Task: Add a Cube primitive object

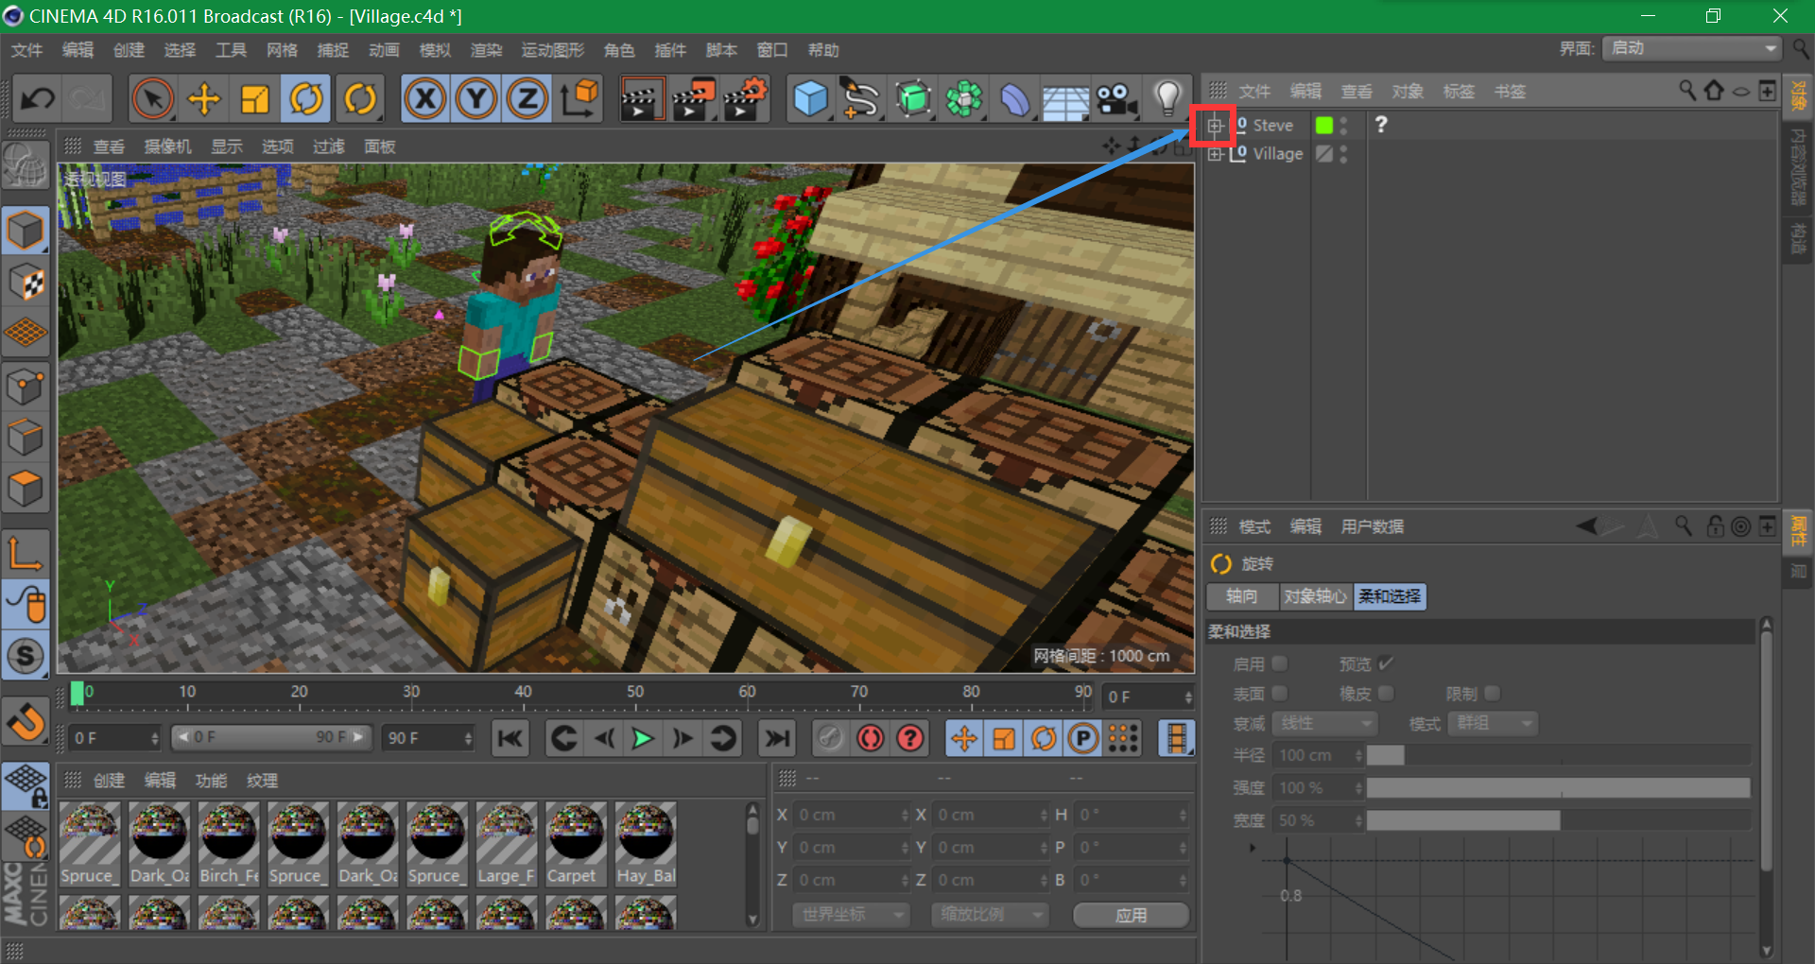Action: [x=811, y=98]
